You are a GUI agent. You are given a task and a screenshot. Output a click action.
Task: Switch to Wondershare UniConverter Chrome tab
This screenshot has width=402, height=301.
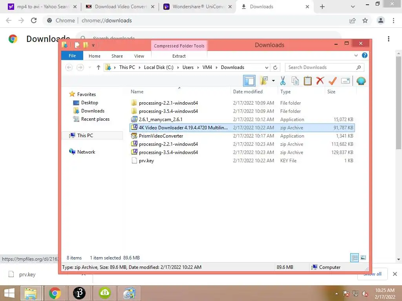pyautogui.click(x=197, y=7)
